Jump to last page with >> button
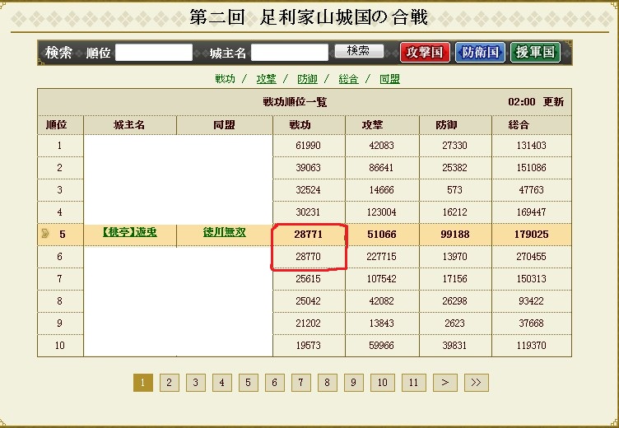 click(x=476, y=383)
